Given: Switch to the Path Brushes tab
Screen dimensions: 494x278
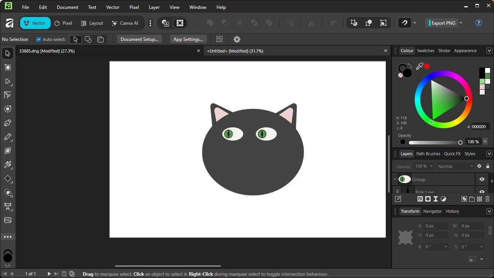Looking at the screenshot, I should 428,154.
